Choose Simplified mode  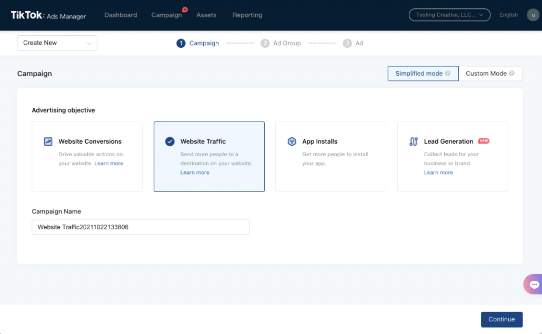(423, 74)
